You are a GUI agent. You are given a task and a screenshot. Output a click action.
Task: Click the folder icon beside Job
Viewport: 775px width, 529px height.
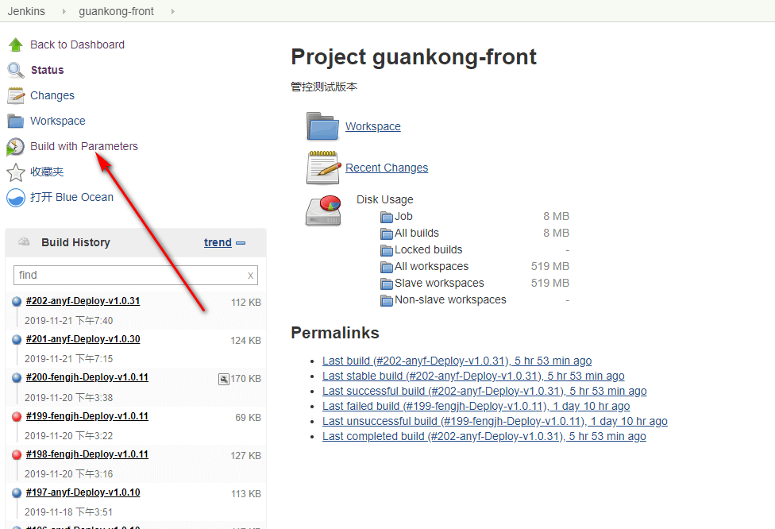pos(387,217)
